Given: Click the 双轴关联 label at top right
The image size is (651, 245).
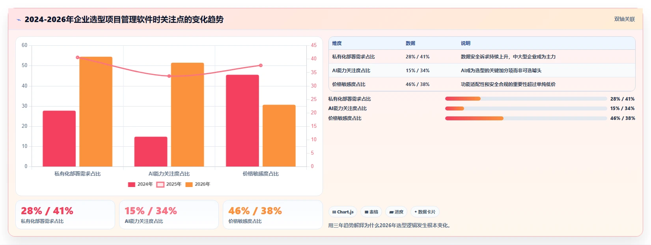Looking at the screenshot, I should click(625, 19).
